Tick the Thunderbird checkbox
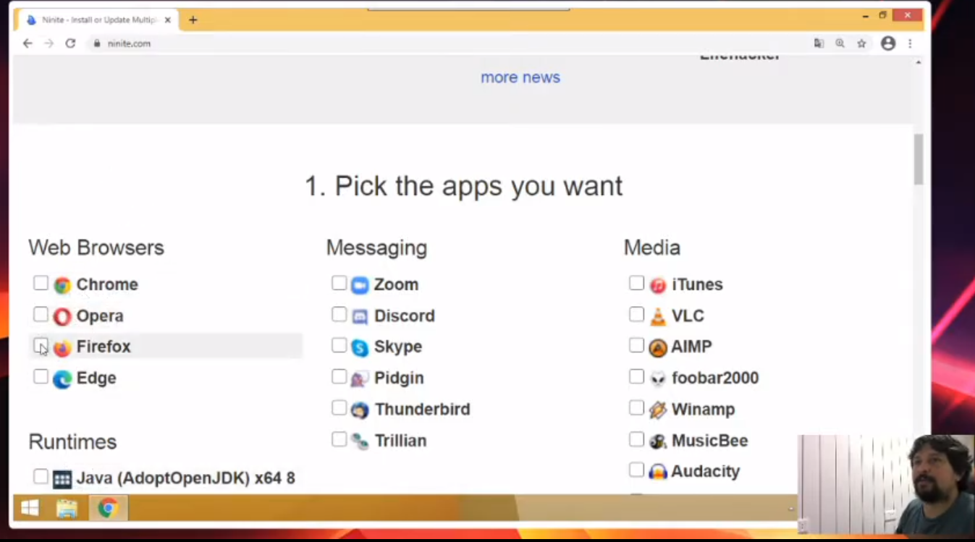Image resolution: width=975 pixels, height=542 pixels. click(339, 407)
